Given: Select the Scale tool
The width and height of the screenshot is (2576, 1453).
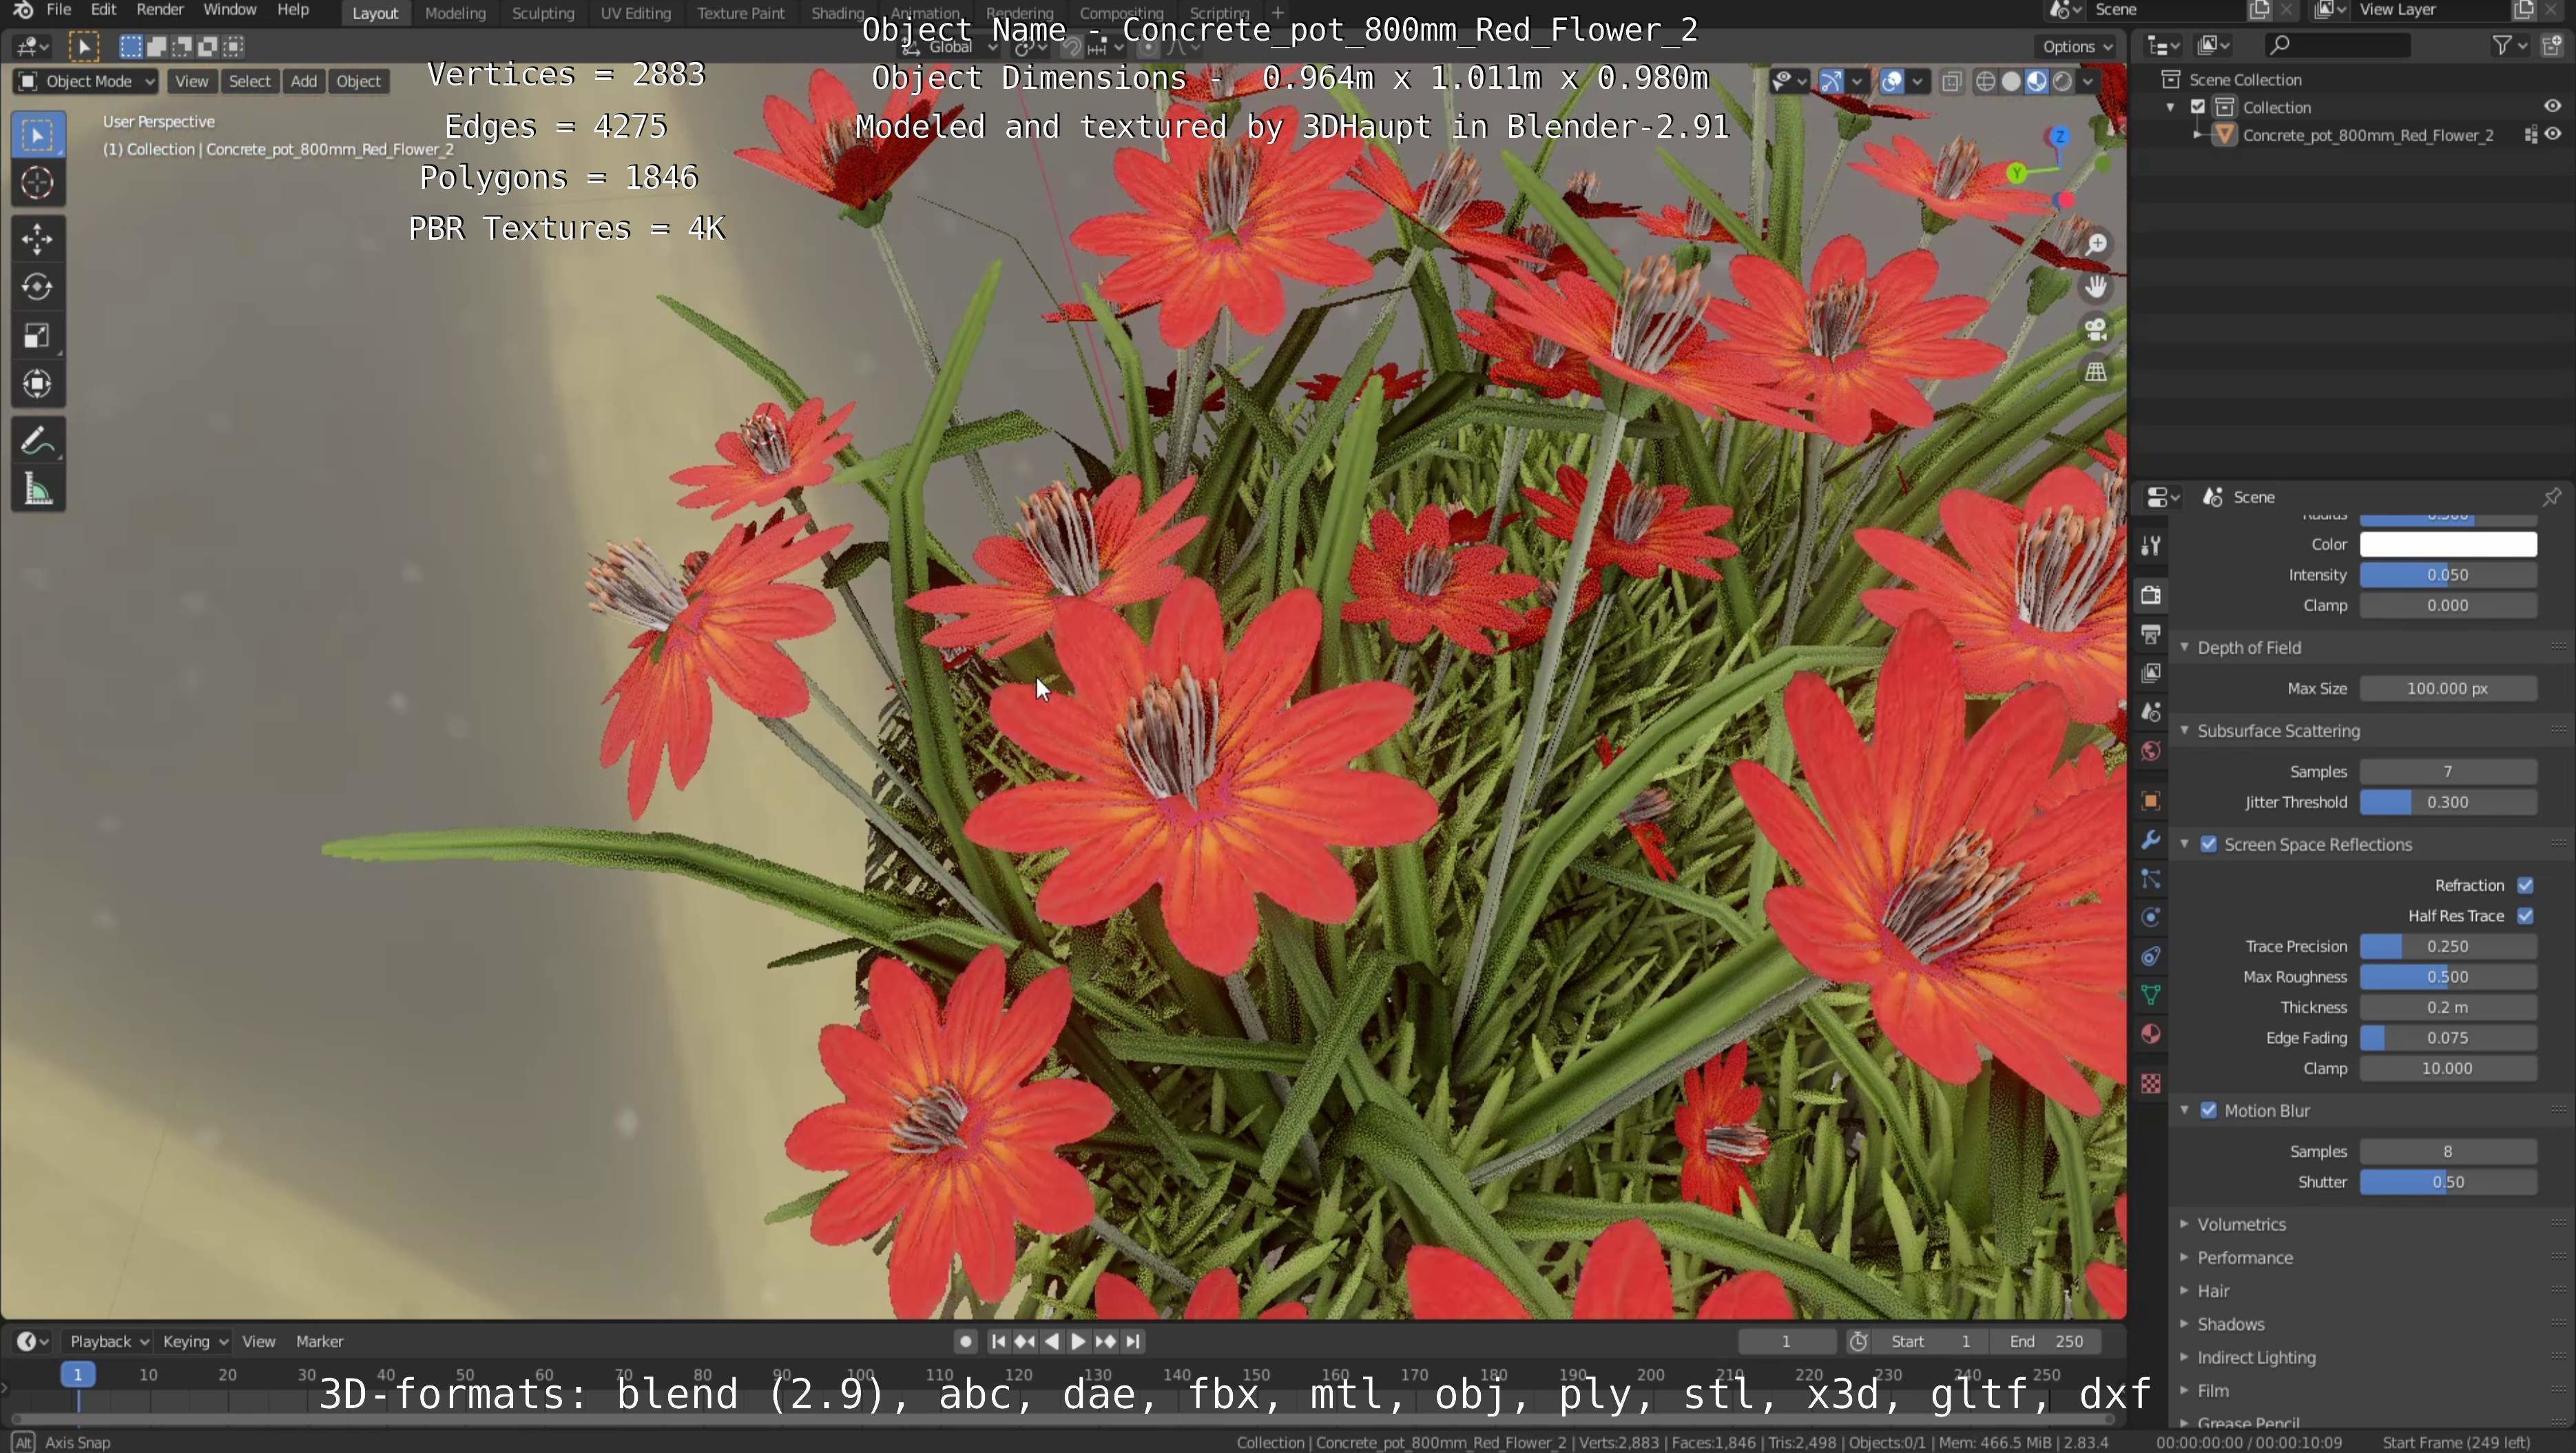Looking at the screenshot, I should click(37, 335).
